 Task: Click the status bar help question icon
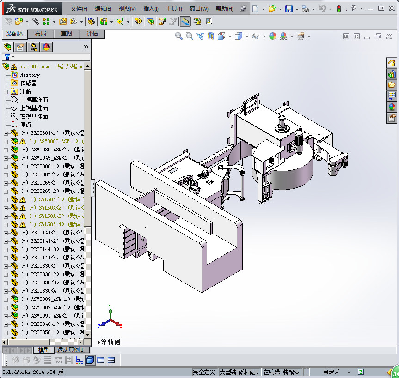point(361,372)
